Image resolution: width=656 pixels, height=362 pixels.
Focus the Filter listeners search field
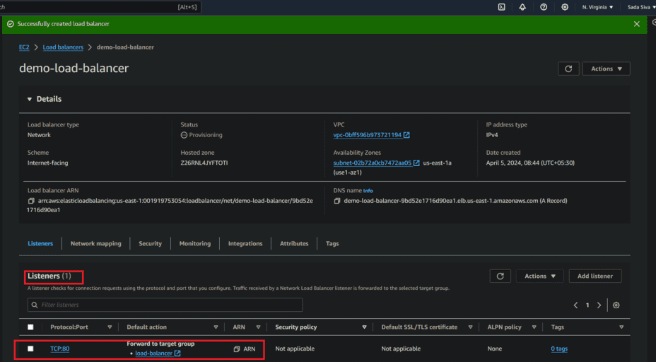[x=165, y=305]
